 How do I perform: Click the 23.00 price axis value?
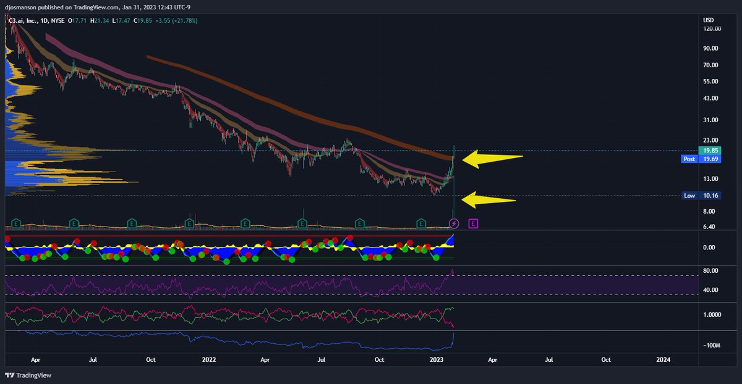(x=710, y=140)
